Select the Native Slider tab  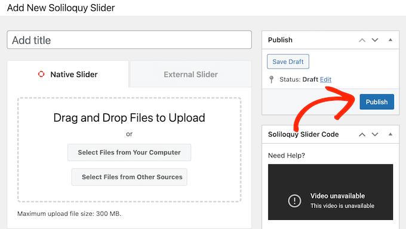point(68,75)
